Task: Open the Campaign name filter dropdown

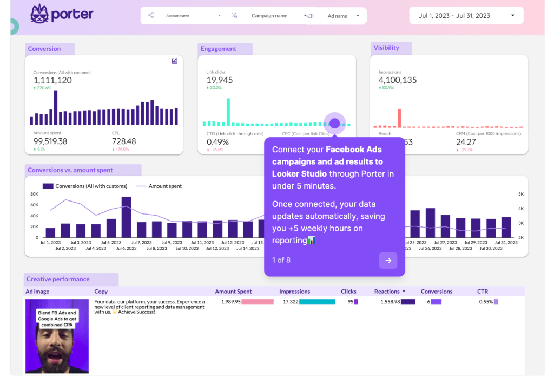Action: [x=279, y=16]
